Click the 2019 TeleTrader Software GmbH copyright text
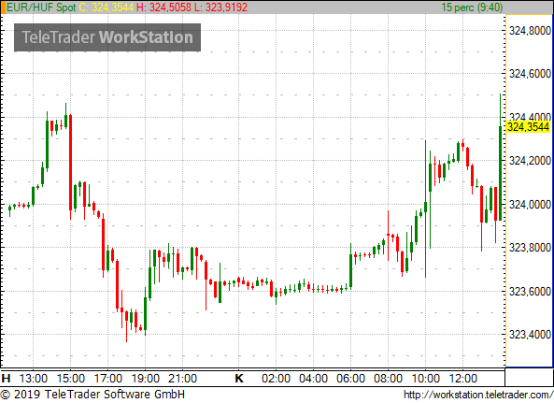Viewport: 554px width, 403px height. (92, 395)
